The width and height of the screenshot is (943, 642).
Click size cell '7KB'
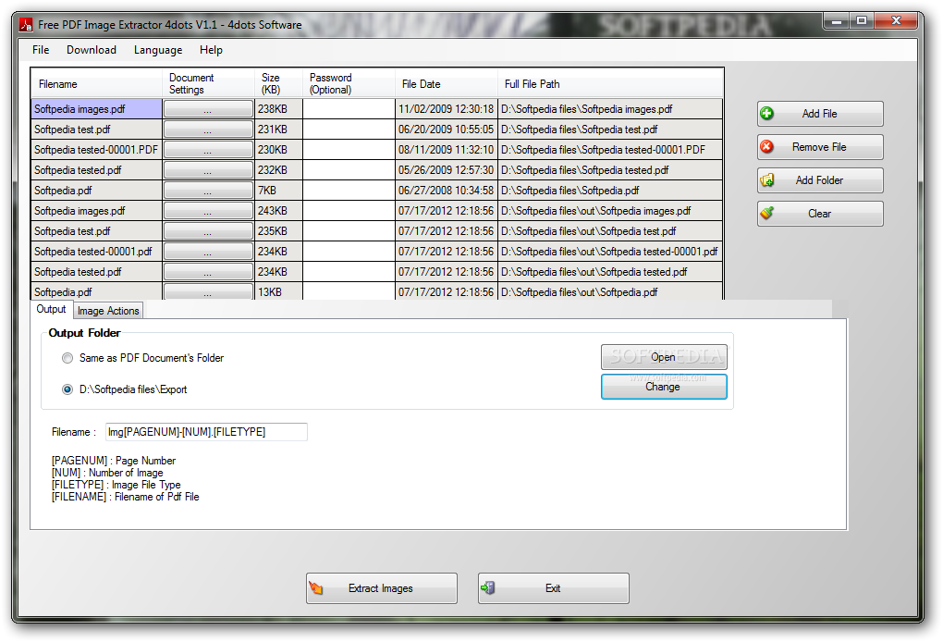278,191
